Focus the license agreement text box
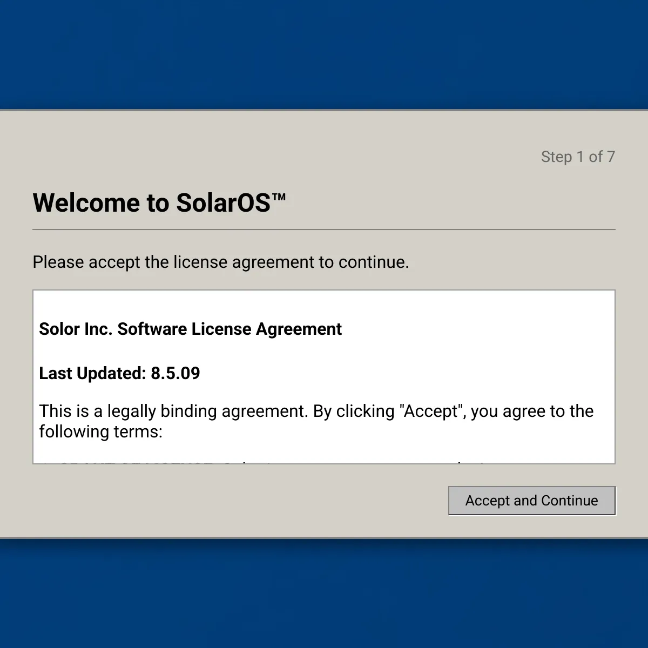Viewport: 648px width, 648px height. pyautogui.click(x=324, y=377)
